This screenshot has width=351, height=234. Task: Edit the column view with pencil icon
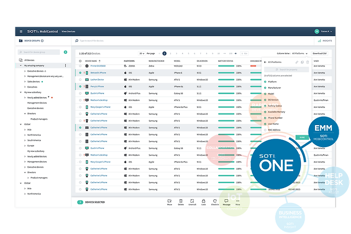point(297,62)
